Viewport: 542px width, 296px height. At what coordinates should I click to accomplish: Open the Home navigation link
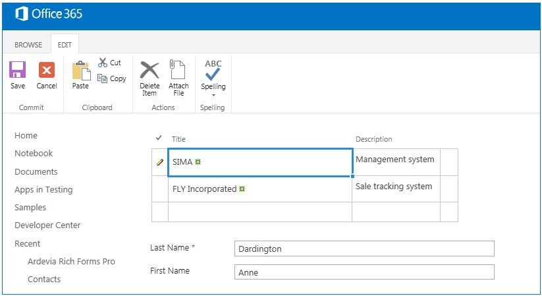coord(26,136)
